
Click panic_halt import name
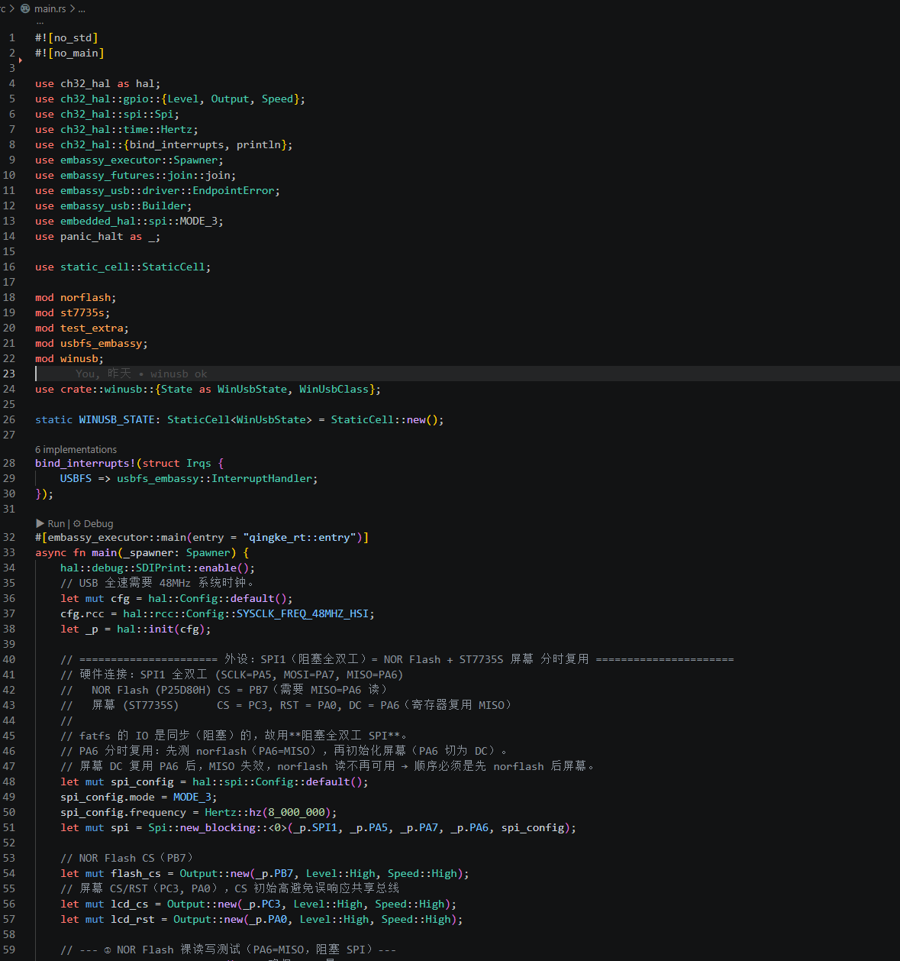coord(92,236)
